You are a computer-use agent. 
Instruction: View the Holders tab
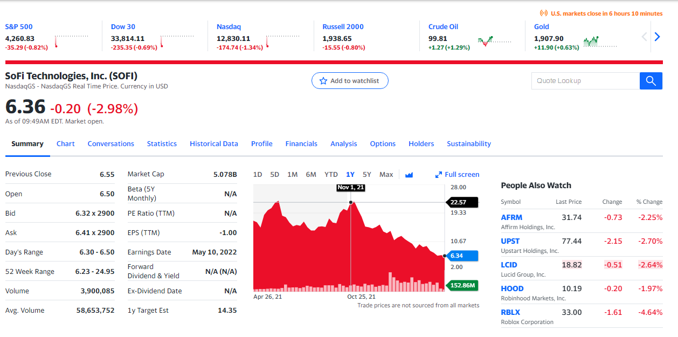[x=421, y=144]
